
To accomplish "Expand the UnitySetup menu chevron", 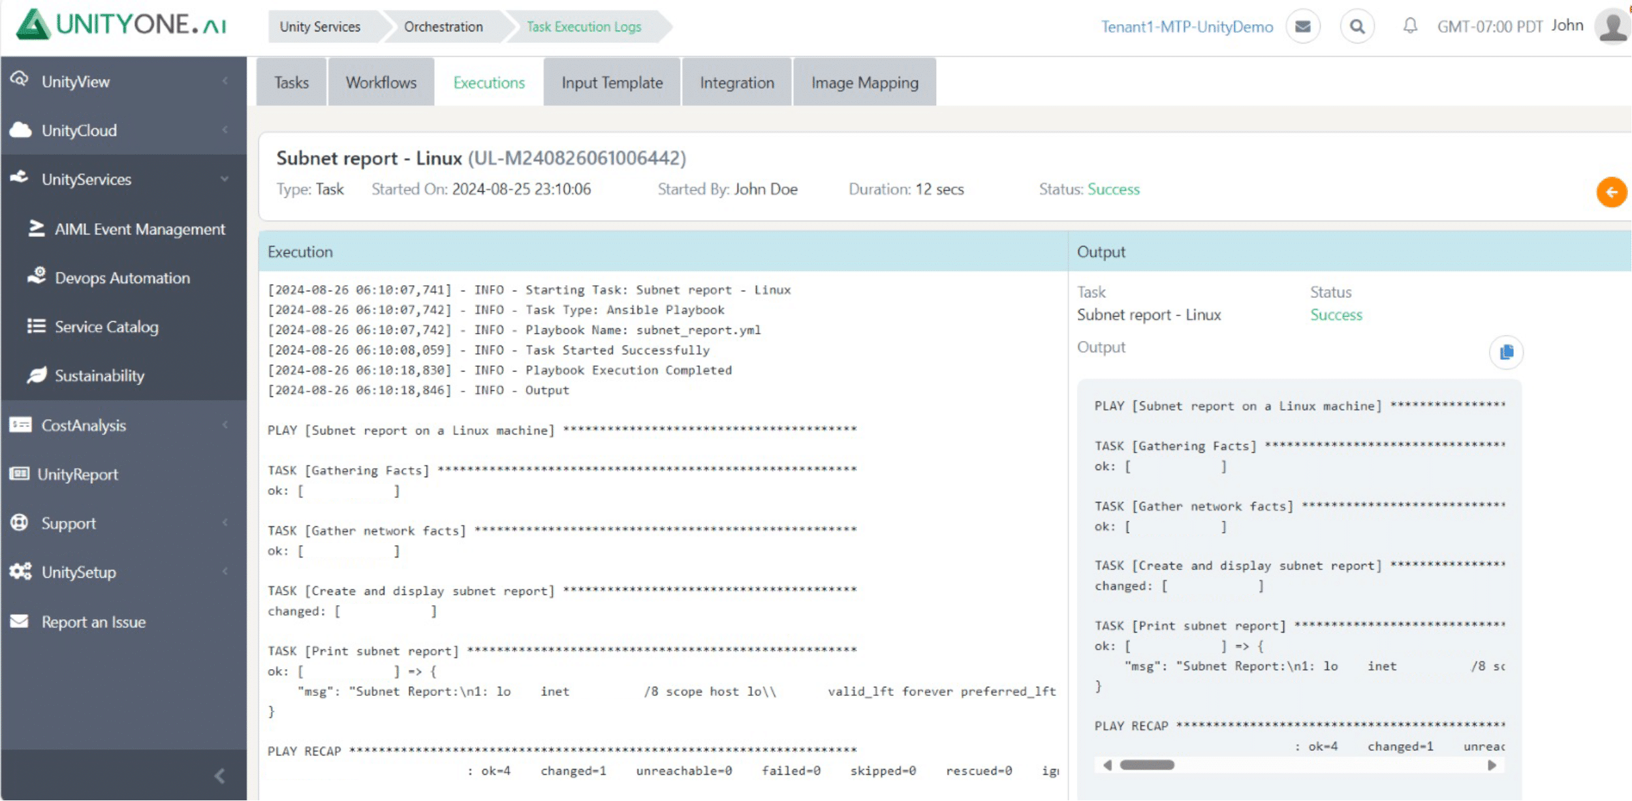I will click(x=225, y=572).
